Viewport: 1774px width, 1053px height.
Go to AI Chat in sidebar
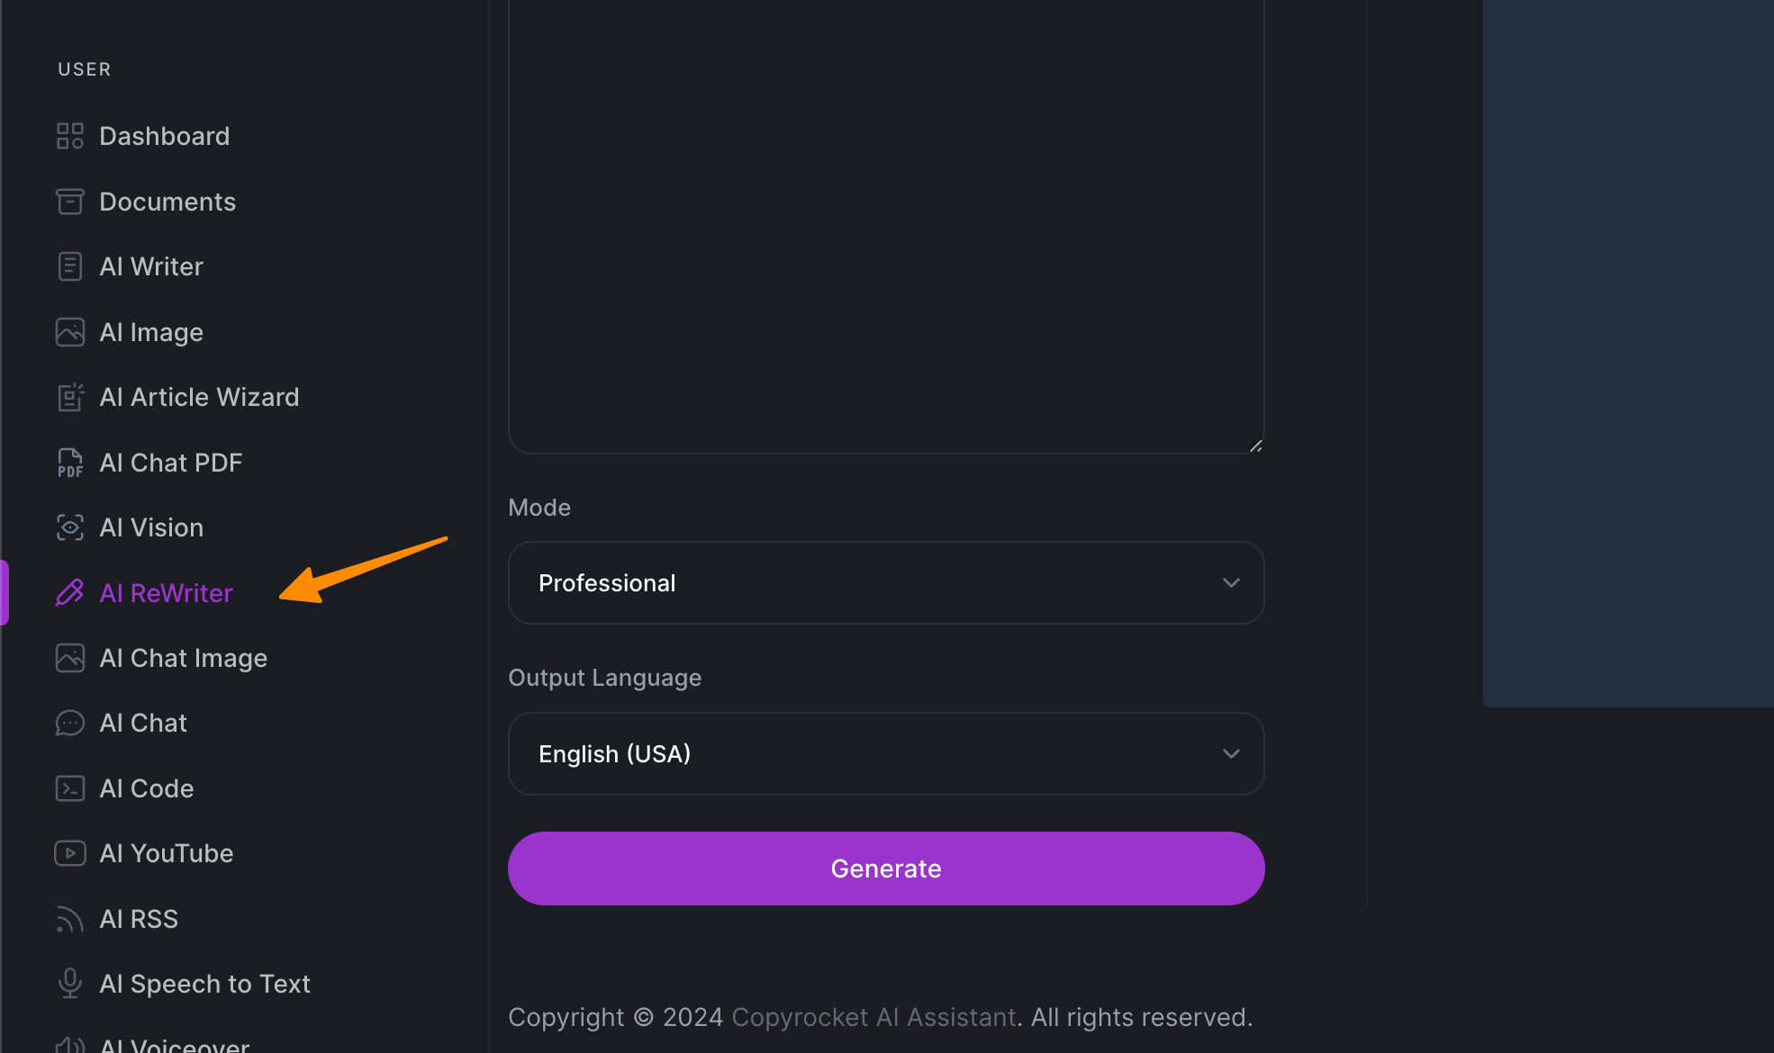pos(143,723)
